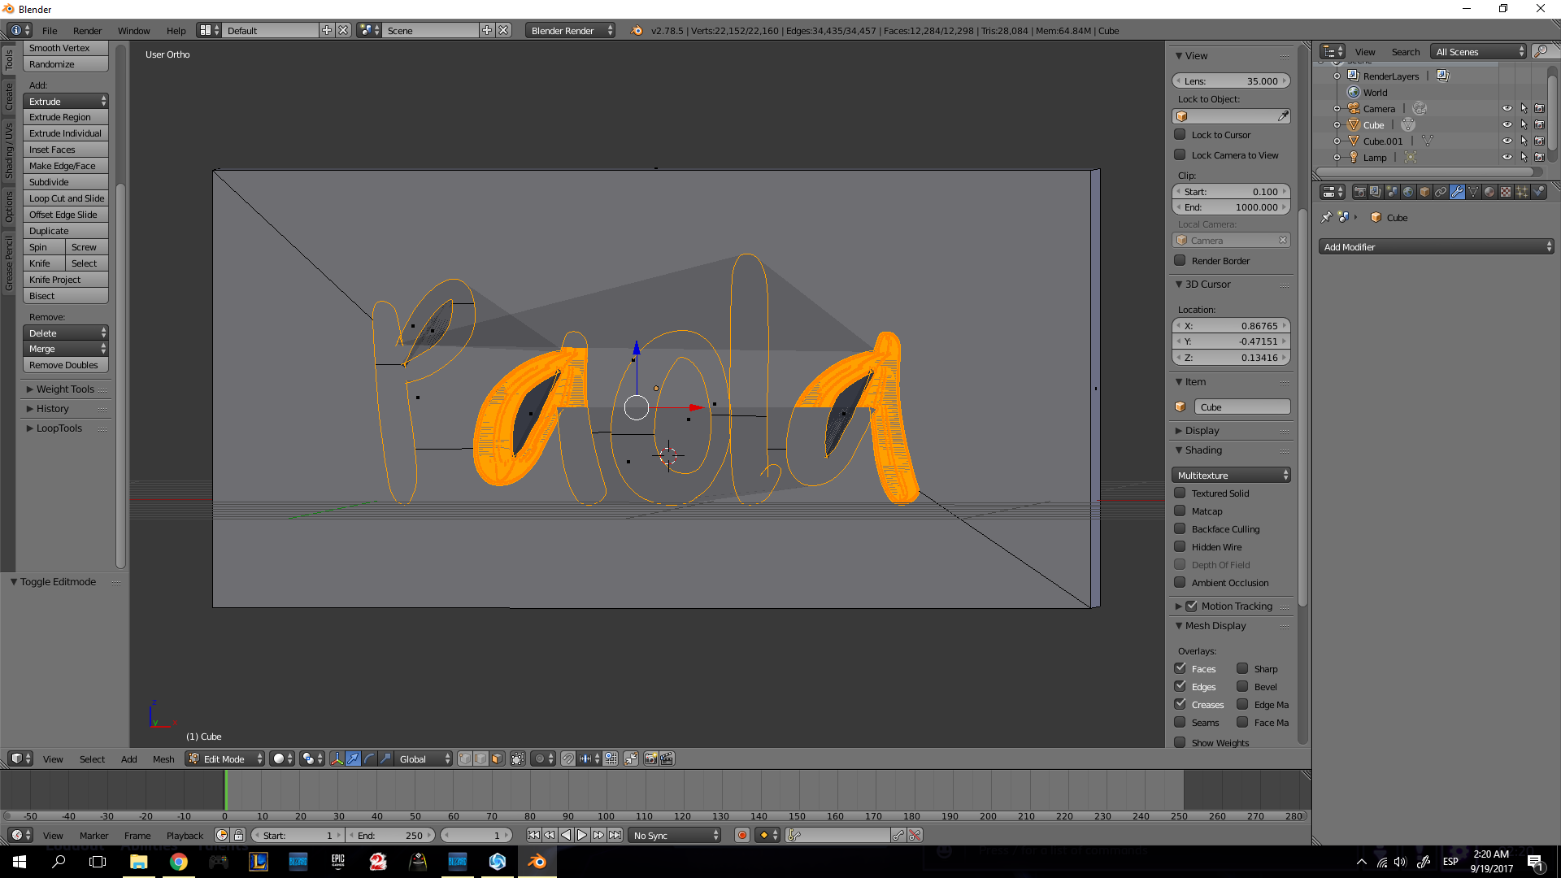
Task: Open the Add Modifier dropdown
Action: tap(1436, 247)
